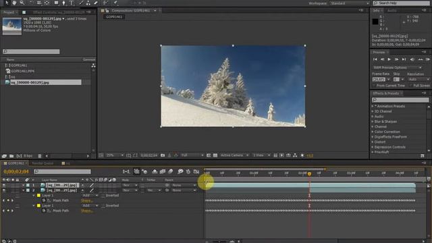Click the Graph Editor icon in timeline
Image resolution: width=432 pixels, height=243 pixels.
point(196,171)
